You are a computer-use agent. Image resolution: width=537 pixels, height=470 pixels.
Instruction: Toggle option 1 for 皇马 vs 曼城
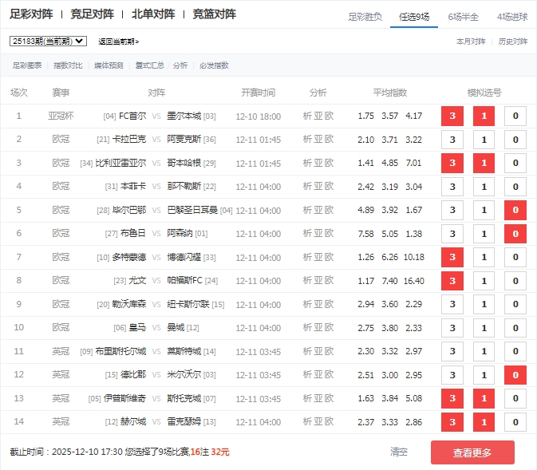tap(484, 329)
